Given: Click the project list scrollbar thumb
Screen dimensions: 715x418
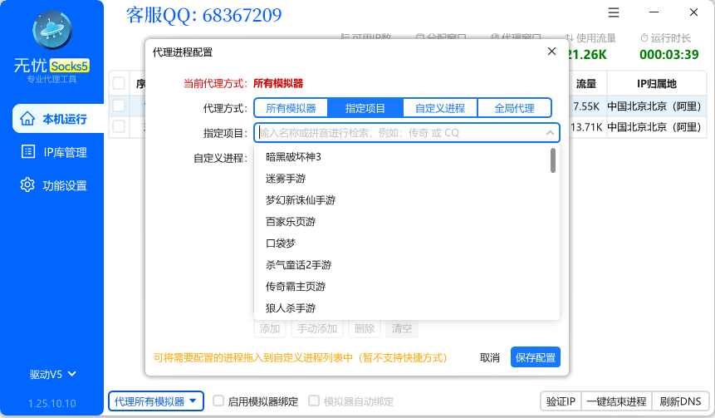Looking at the screenshot, I should pos(553,160).
